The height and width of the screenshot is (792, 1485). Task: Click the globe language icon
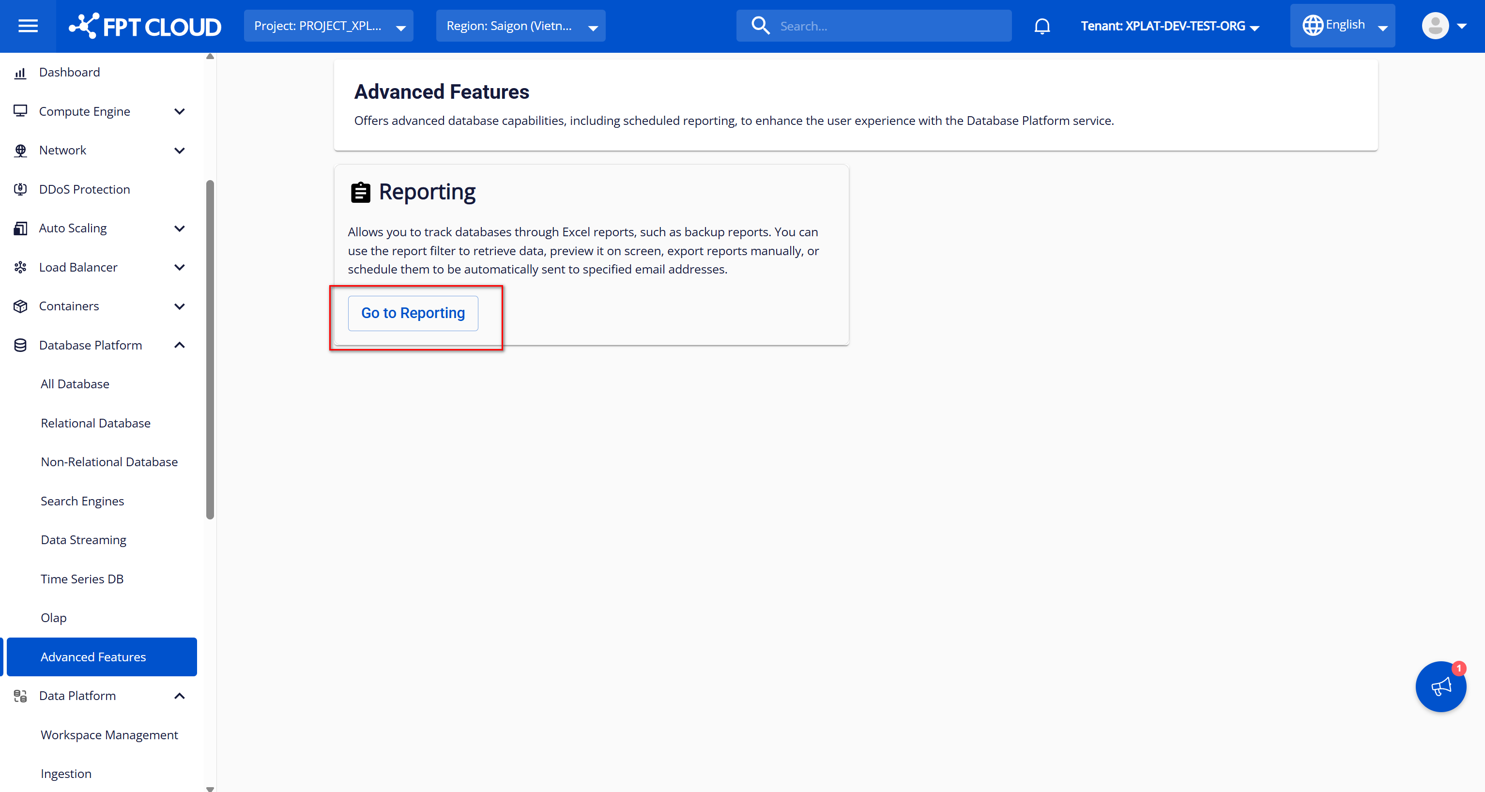[x=1313, y=25]
